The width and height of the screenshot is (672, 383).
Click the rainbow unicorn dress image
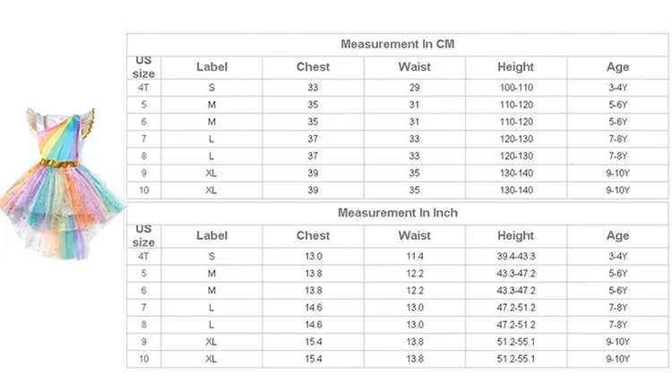pos(62,184)
